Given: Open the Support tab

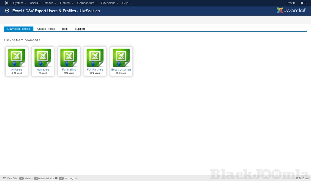Looking at the screenshot, I should pyautogui.click(x=80, y=29).
